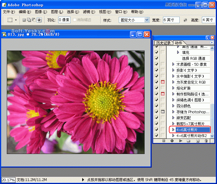Open the 图像(I) menu
The height and width of the screenshot is (184, 217).
[x=41, y=12]
